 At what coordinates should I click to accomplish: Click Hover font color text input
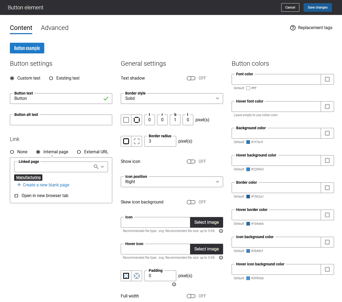pos(276,107)
